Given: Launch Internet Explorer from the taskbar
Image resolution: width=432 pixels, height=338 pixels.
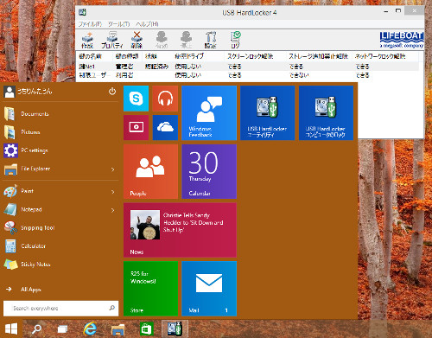Looking at the screenshot, I should [90, 328].
